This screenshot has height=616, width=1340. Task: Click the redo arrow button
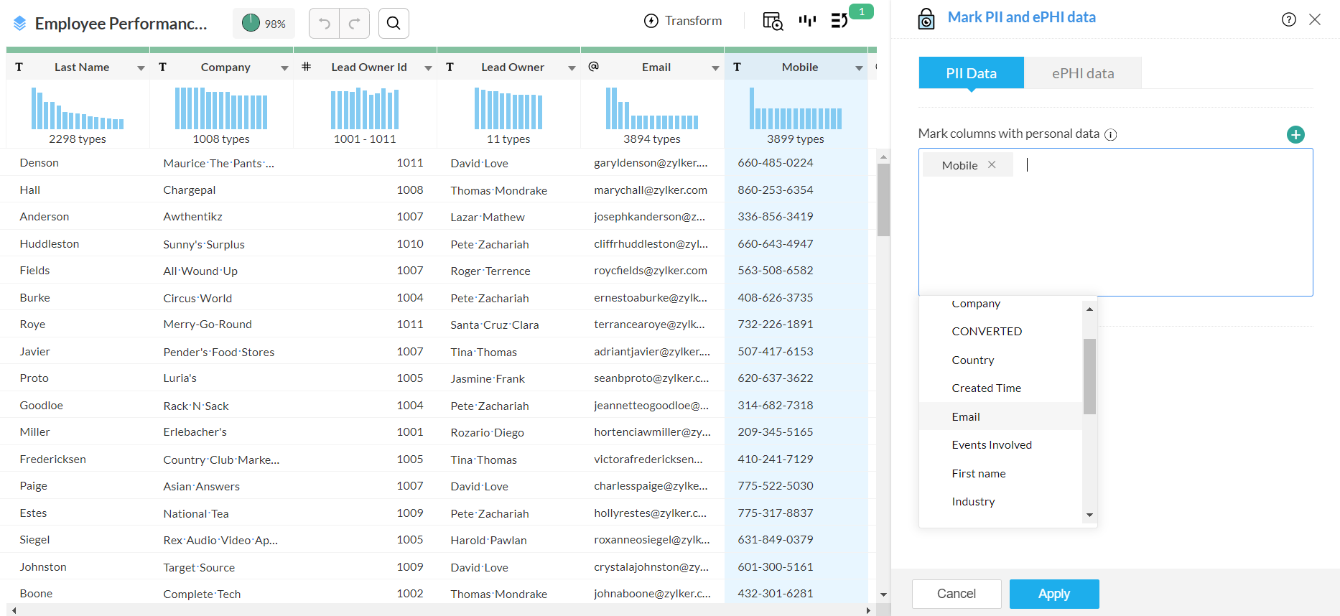coord(355,24)
